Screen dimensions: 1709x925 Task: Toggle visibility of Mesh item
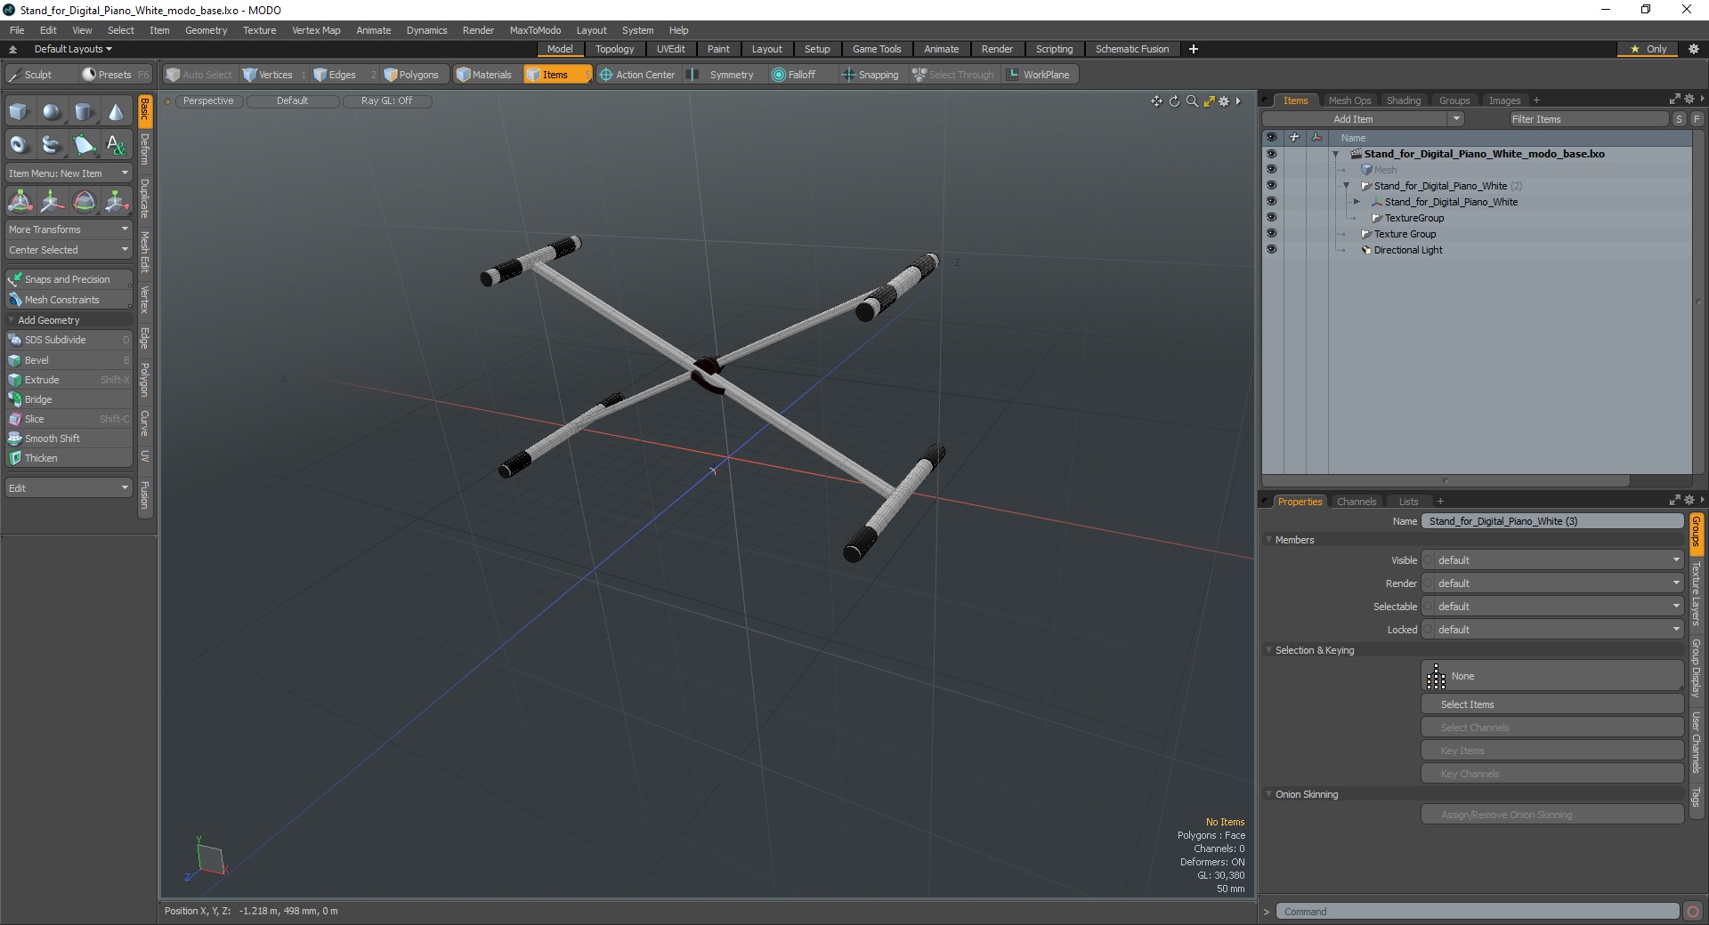(1271, 170)
